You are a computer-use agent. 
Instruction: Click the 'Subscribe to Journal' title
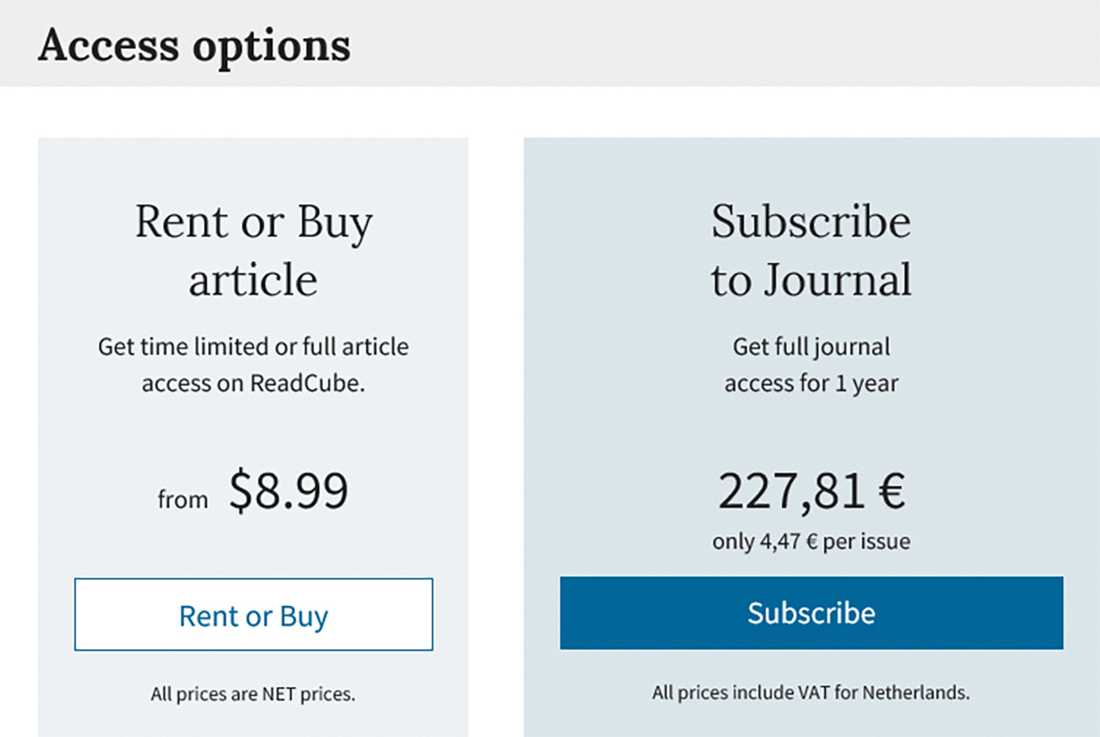pos(811,251)
